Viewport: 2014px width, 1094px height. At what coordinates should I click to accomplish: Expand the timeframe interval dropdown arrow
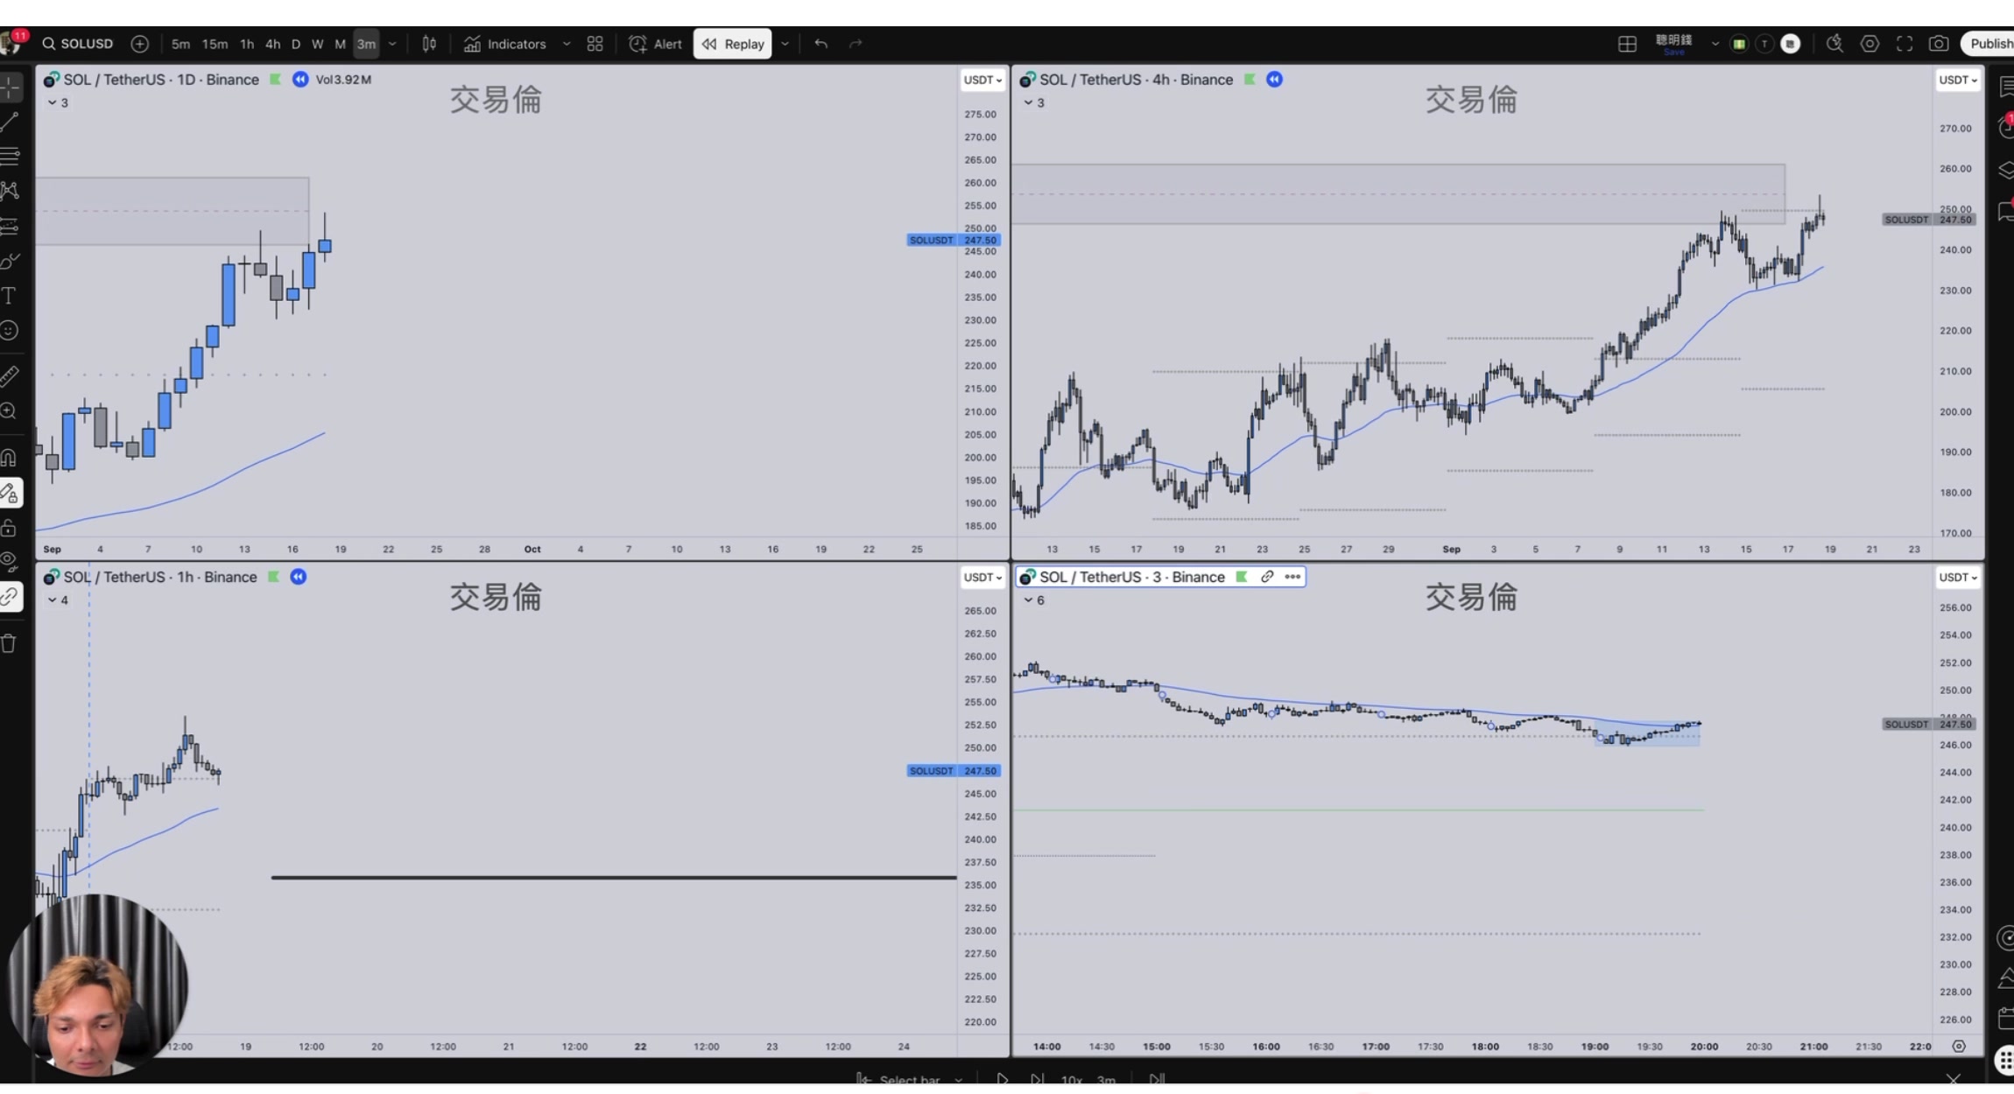coord(392,44)
